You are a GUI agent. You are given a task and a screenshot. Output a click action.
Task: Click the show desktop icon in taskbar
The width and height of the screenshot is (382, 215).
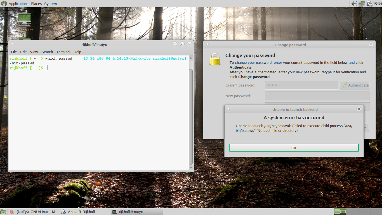3,212
